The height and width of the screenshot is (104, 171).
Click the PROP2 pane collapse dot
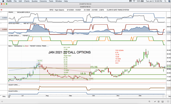pyautogui.click(x=1, y=12)
